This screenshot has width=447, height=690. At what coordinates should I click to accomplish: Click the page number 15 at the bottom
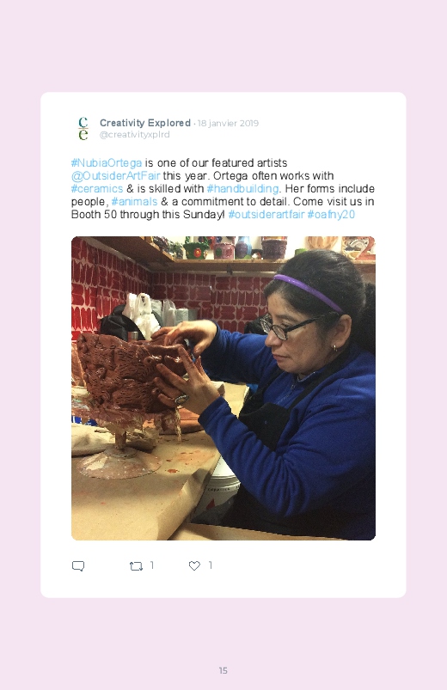pyautogui.click(x=223, y=670)
